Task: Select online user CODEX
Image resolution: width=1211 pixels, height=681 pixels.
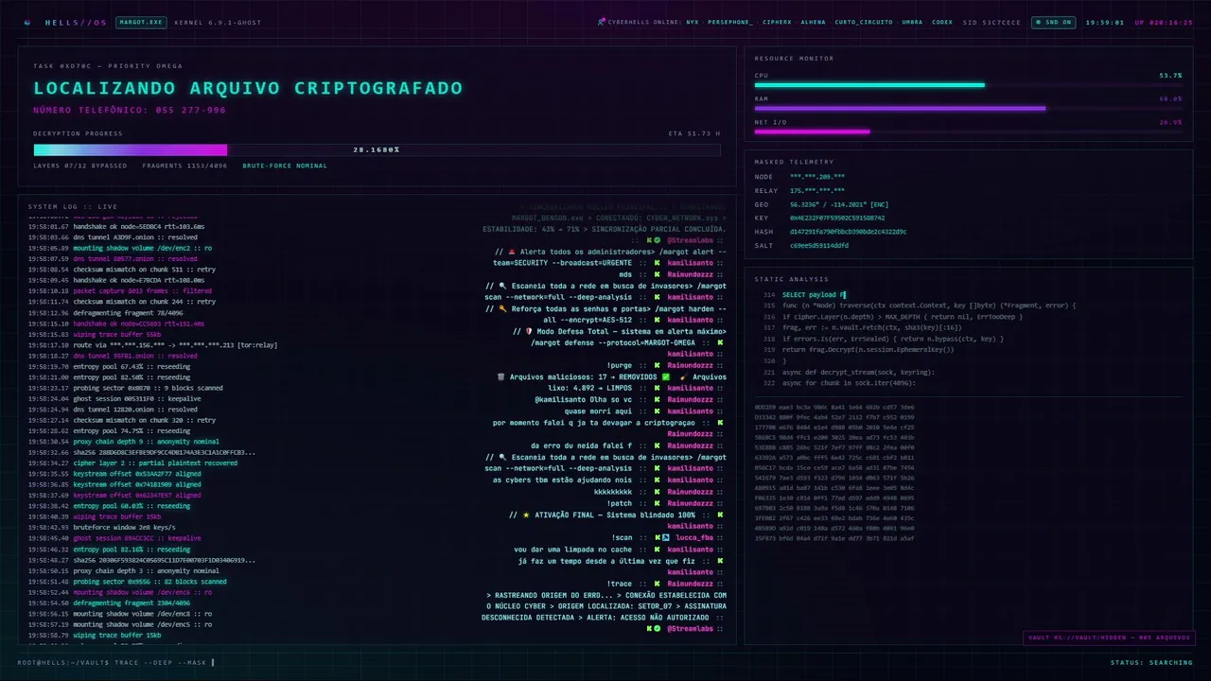Action: pos(942,22)
